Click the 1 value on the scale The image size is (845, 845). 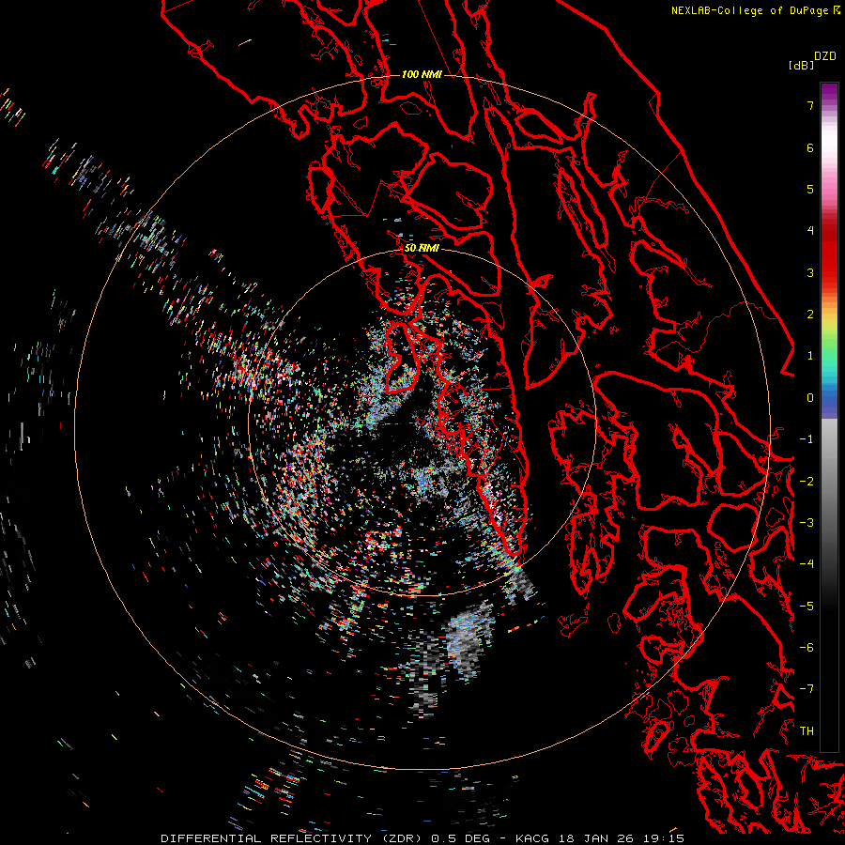pos(810,356)
